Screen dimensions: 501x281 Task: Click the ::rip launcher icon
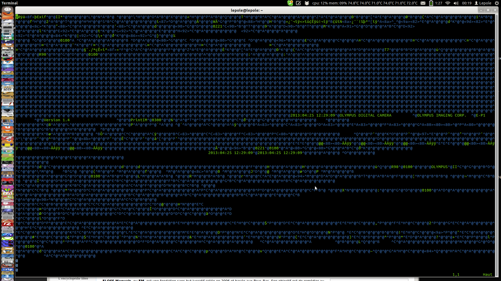(8, 270)
